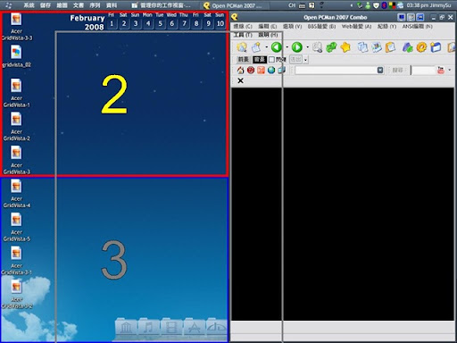Viewport: 457px width, 343px height.
Task: Click the green chain-link connect icon
Action: (x=331, y=47)
